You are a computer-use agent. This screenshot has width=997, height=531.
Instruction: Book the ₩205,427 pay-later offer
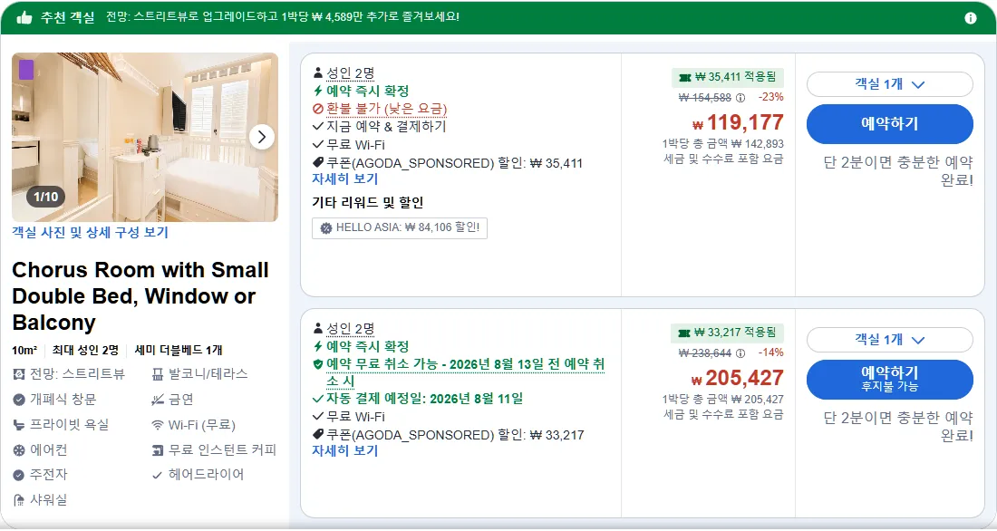click(x=889, y=379)
